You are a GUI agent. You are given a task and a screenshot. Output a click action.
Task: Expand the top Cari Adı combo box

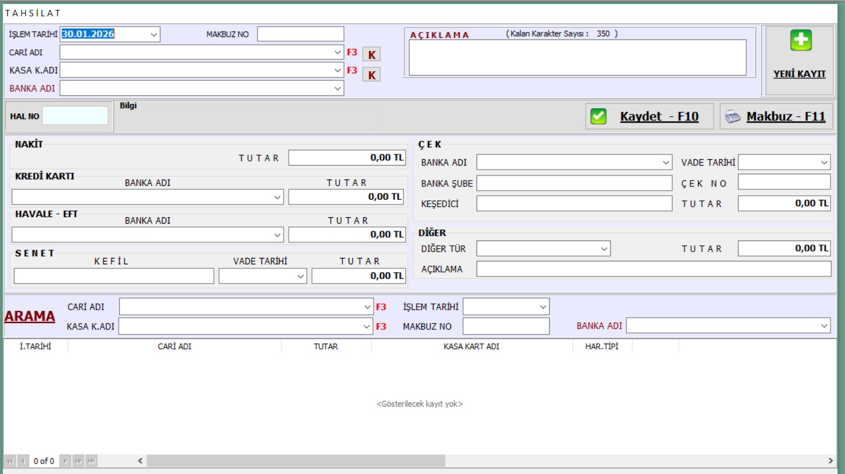(x=338, y=52)
